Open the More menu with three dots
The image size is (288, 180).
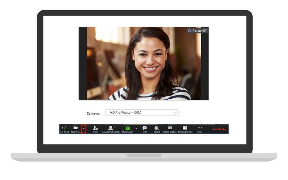[199, 128]
